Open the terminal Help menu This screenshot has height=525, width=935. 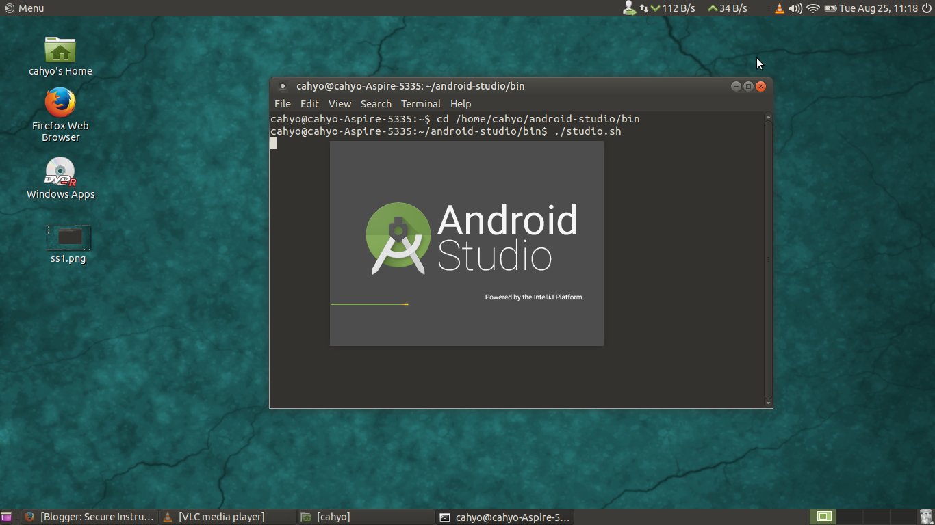coord(461,104)
